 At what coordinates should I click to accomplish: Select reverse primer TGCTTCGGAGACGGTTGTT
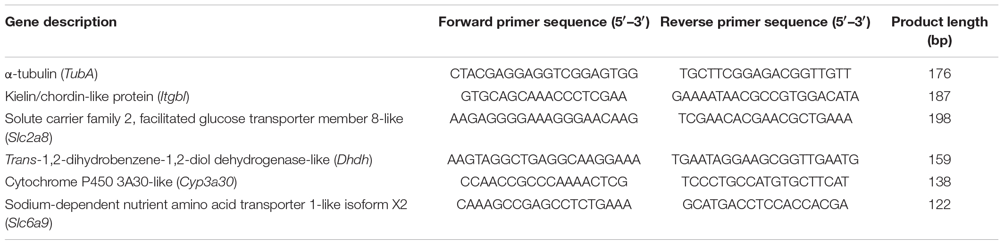tap(765, 74)
